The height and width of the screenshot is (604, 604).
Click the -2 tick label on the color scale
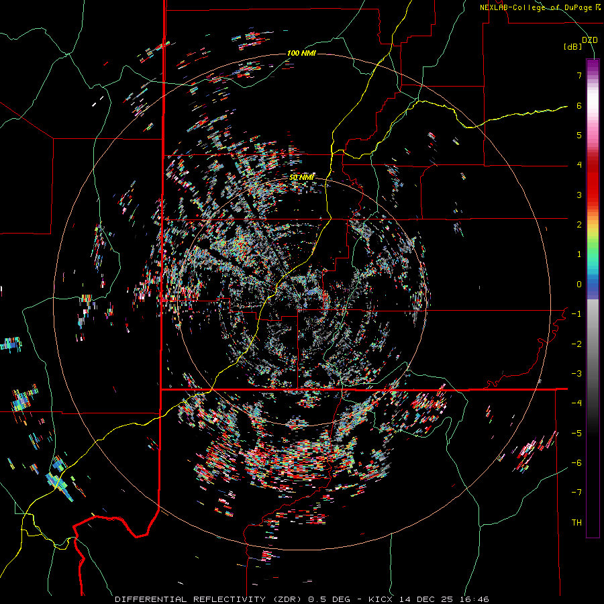pyautogui.click(x=576, y=344)
